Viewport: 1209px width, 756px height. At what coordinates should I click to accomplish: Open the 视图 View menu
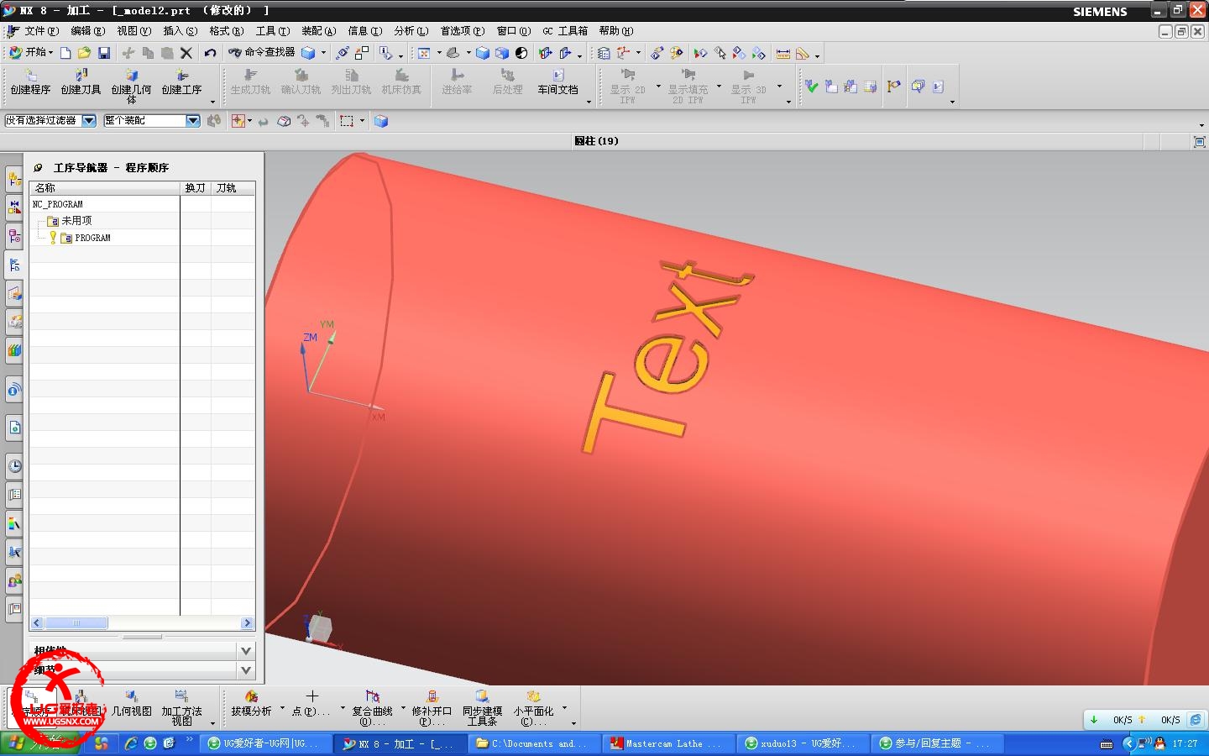(x=133, y=31)
